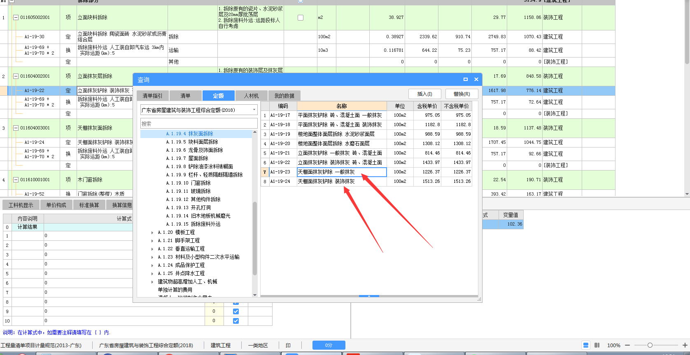Click the tree list vertical scrollbar thumb
Image resolution: width=690 pixels, height=355 pixels.
[255, 238]
